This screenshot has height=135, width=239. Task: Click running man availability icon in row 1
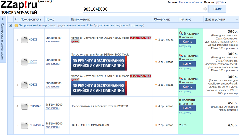pos(181,33)
